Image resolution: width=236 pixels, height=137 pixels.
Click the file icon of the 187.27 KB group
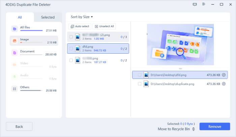coord(78,60)
